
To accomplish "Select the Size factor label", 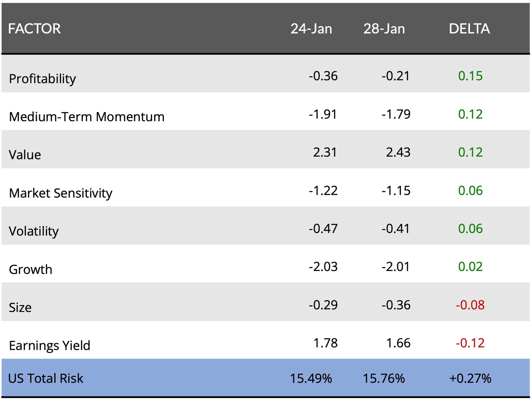I will [20, 308].
